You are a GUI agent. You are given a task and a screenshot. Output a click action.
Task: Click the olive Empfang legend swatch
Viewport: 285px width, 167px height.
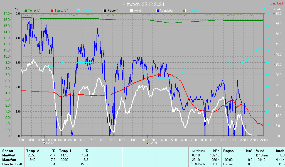pos(184,11)
